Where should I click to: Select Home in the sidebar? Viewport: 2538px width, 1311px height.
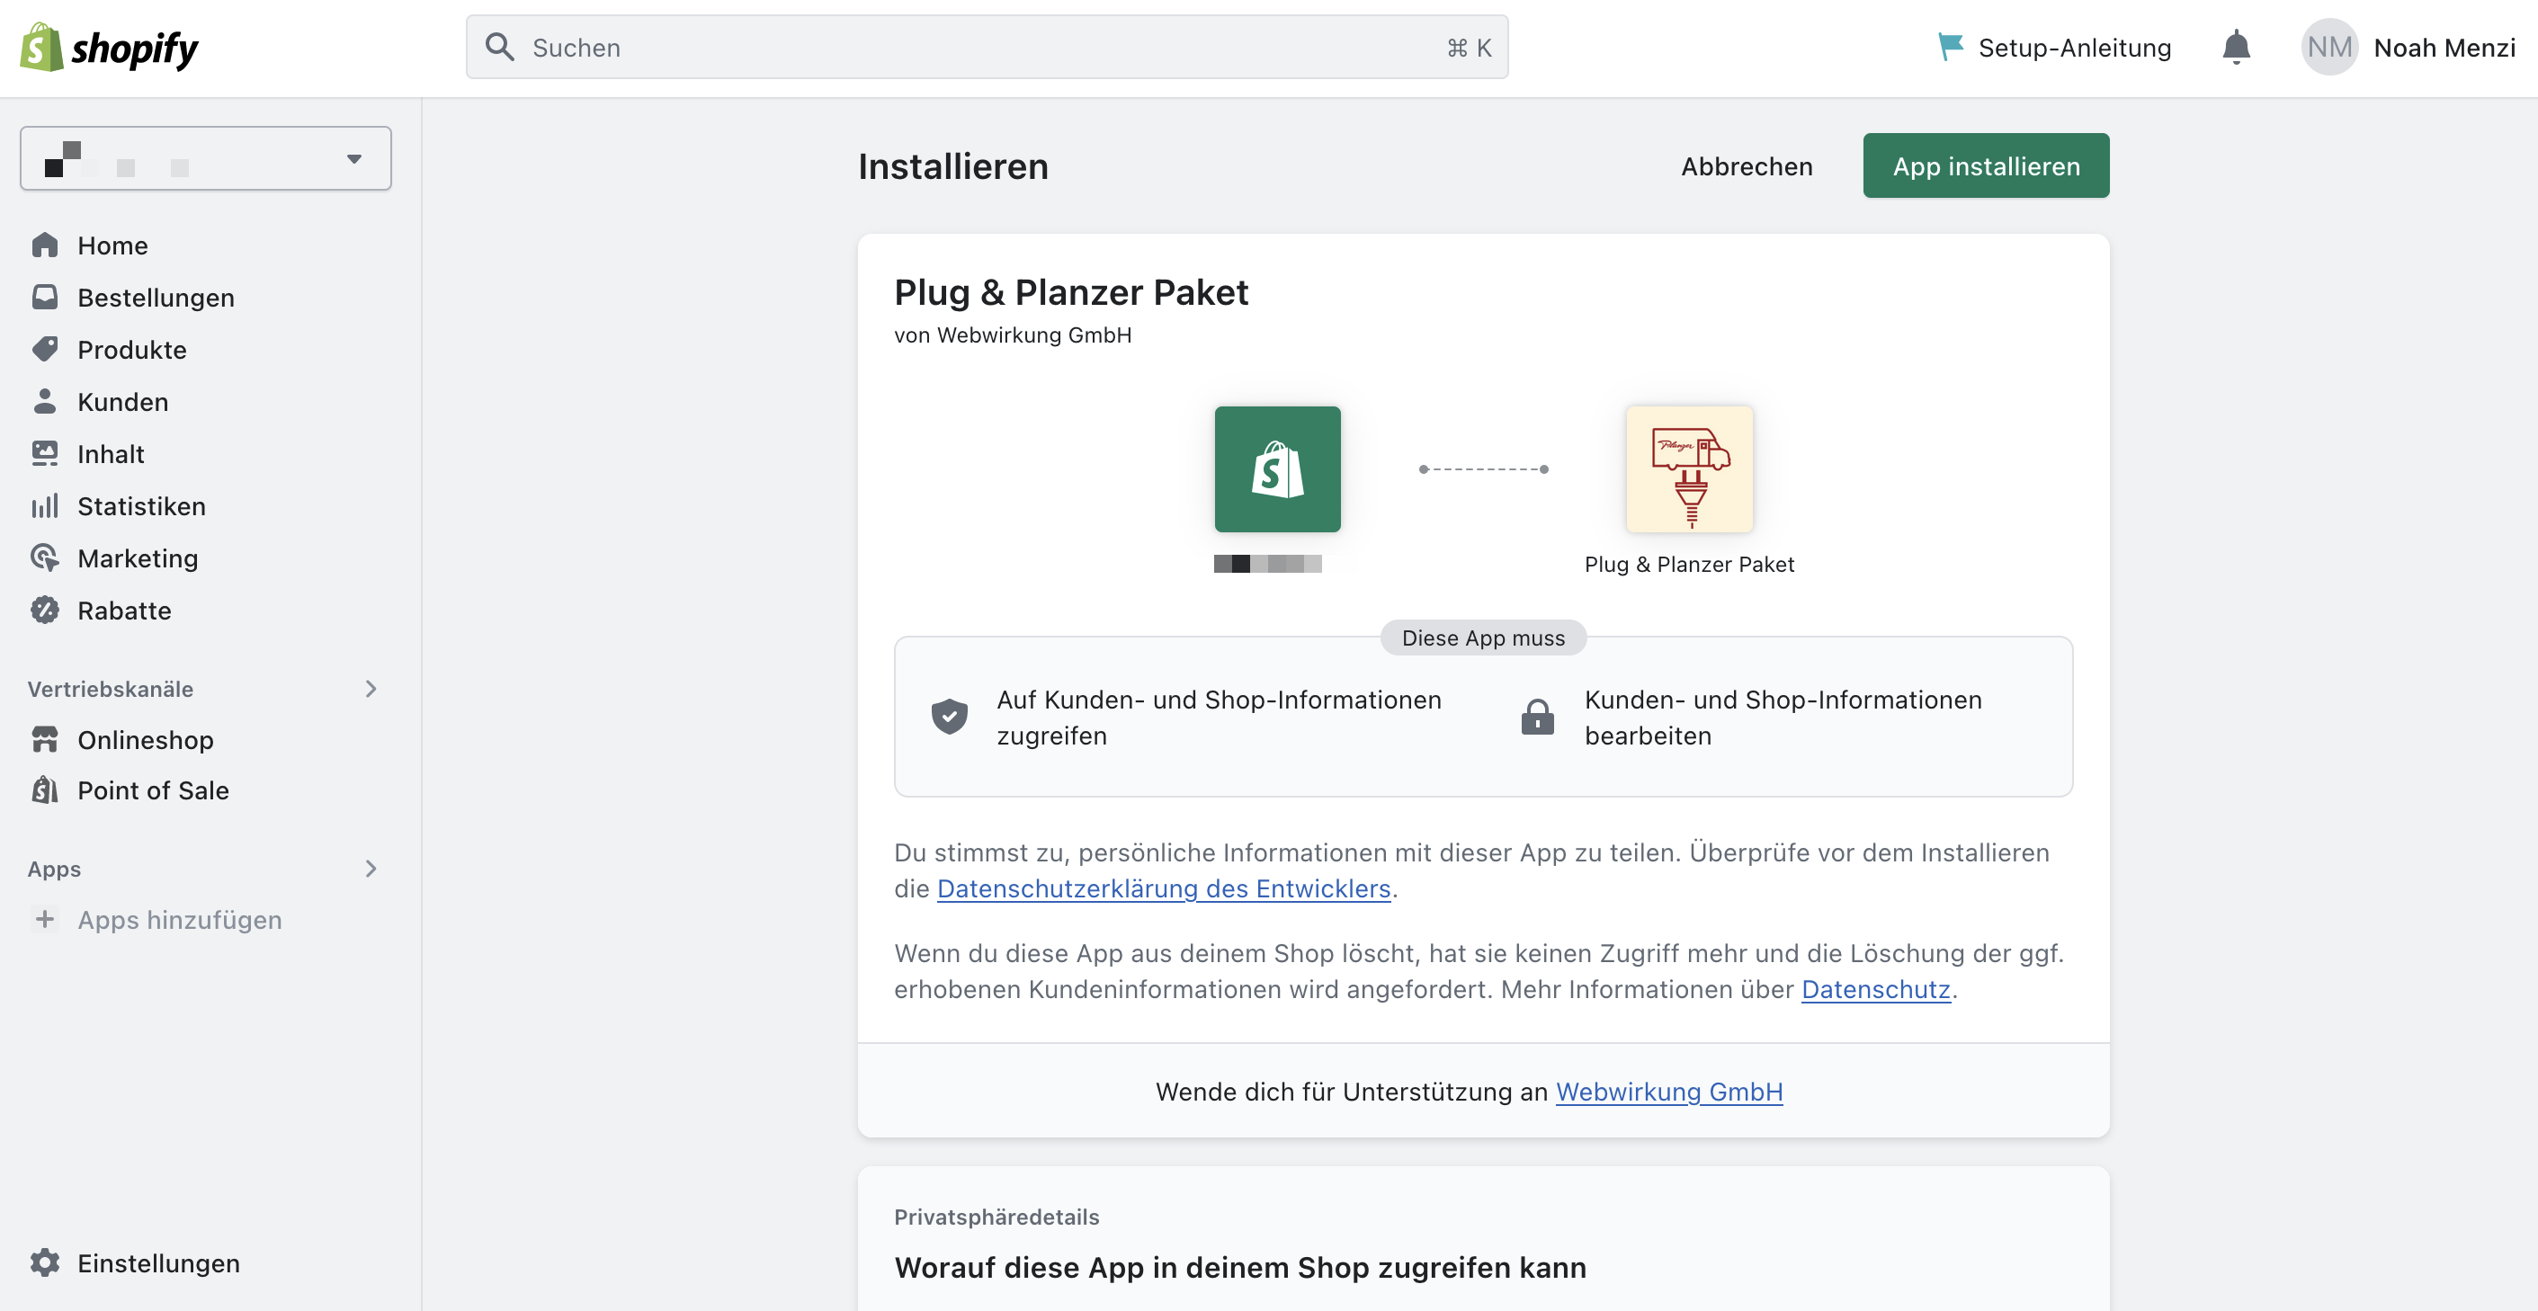[x=46, y=245]
